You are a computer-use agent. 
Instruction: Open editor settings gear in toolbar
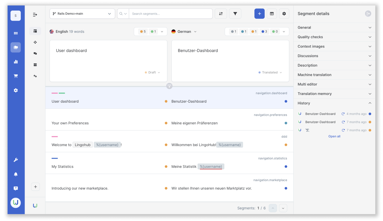[284, 14]
